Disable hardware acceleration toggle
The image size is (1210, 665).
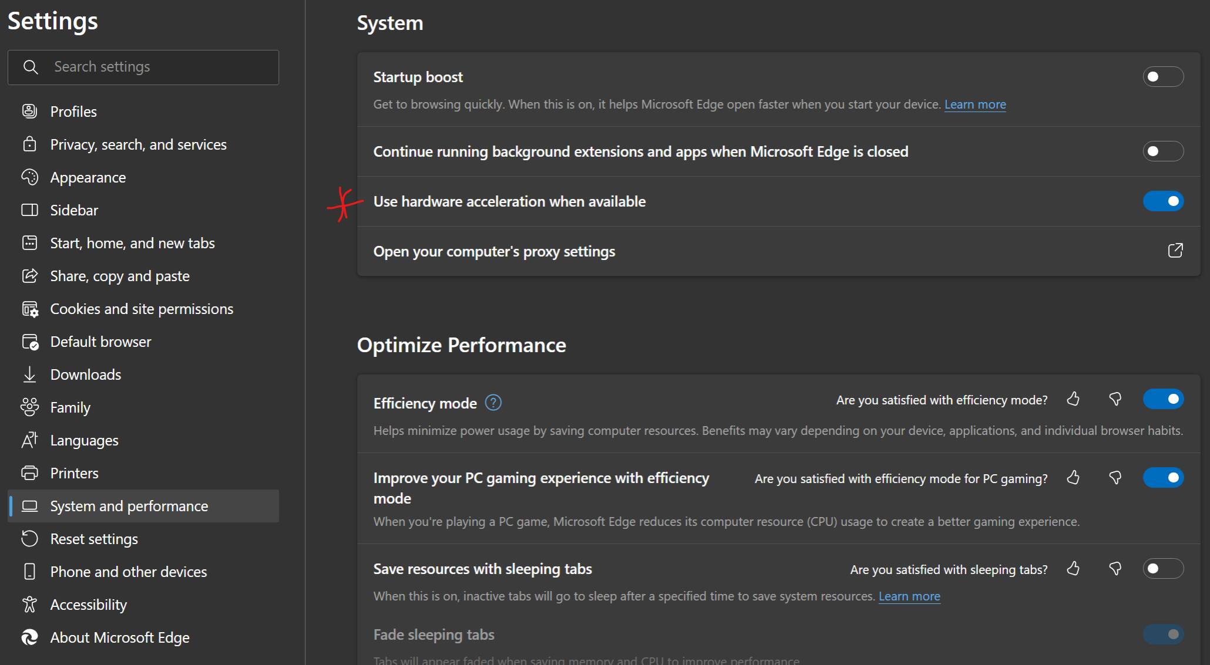pos(1164,201)
